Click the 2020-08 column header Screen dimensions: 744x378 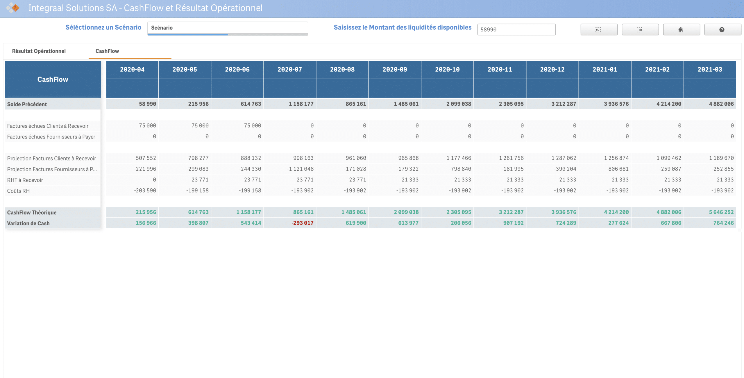[x=342, y=70]
